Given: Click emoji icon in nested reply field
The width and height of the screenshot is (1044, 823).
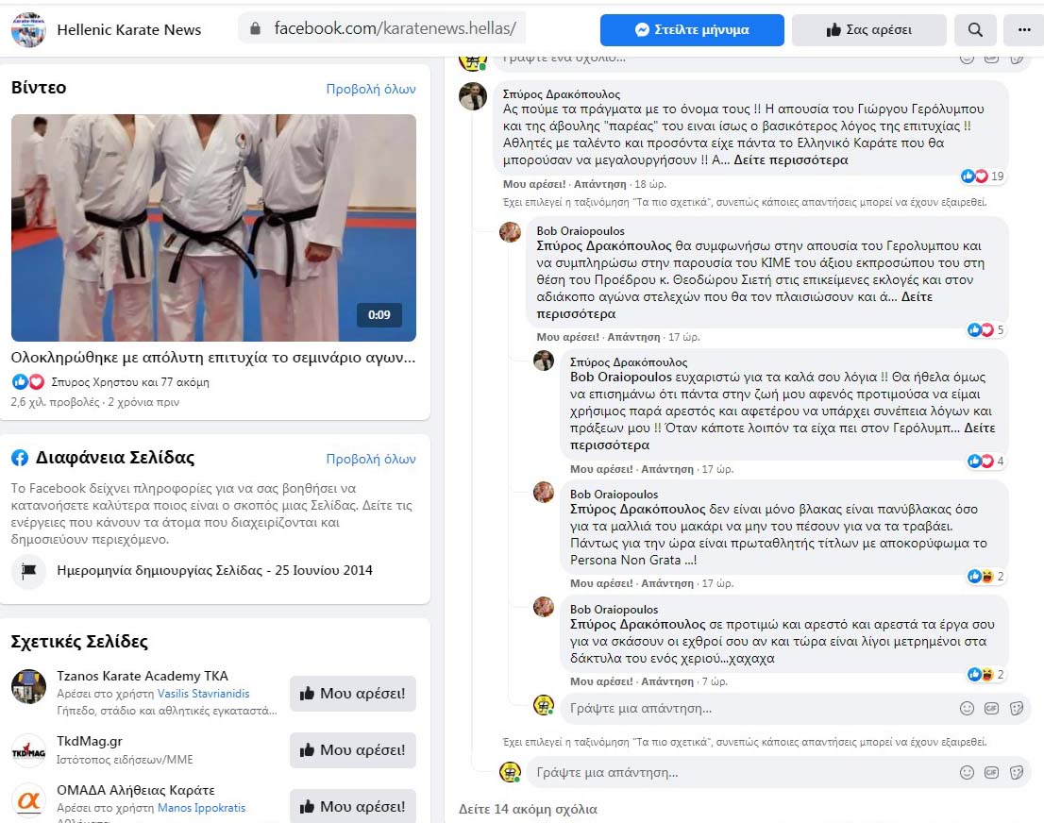Looking at the screenshot, I should pos(966,708).
